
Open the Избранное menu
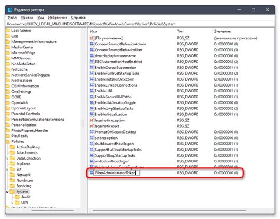pos(57,18)
